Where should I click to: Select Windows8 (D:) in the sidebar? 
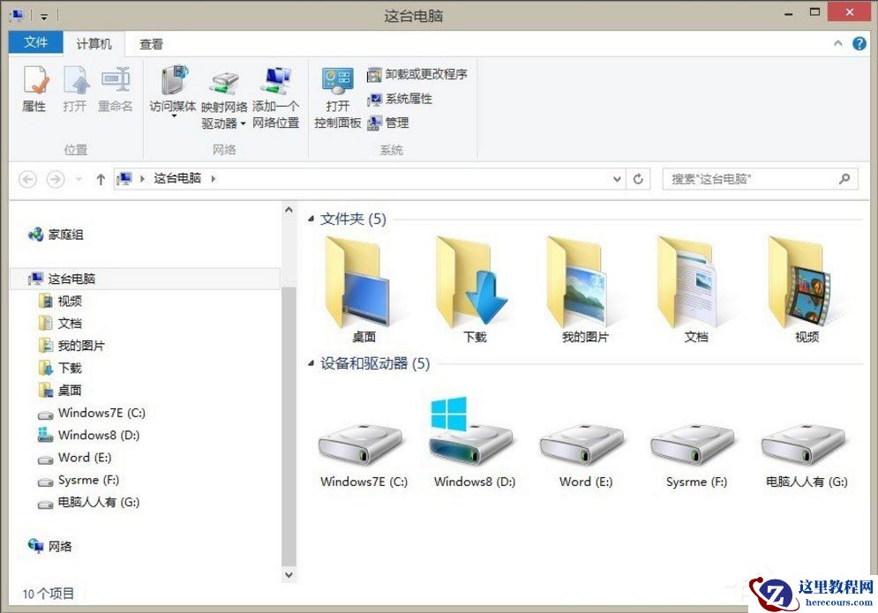pos(98,435)
